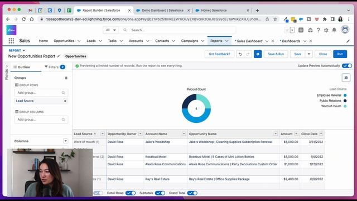Open chart properties gear icon
Image resolution: width=357 pixels, height=201 pixels.
click(x=346, y=78)
